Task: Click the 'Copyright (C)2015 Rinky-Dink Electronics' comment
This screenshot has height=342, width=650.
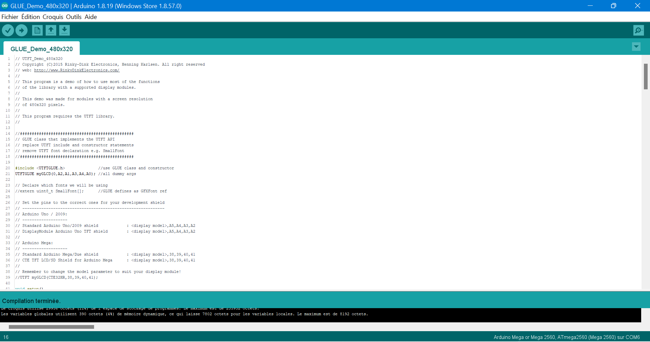Action: [x=110, y=65]
